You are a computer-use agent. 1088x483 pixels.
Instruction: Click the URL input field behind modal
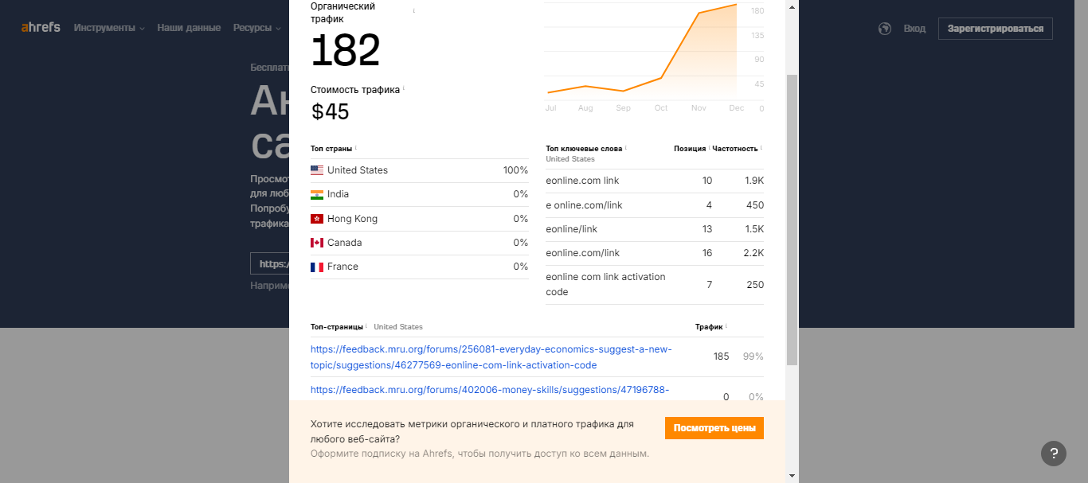click(x=269, y=263)
